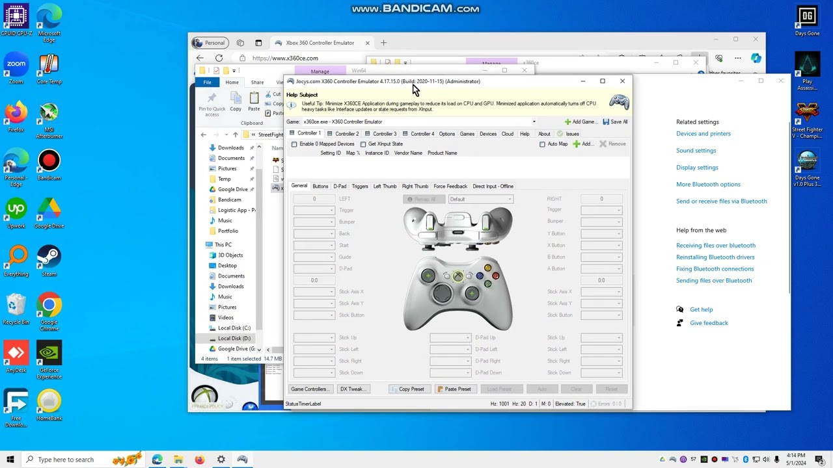Screen dimensions: 833x468
Task: Open a new tab in Edge
Action: pyautogui.click(x=383, y=43)
